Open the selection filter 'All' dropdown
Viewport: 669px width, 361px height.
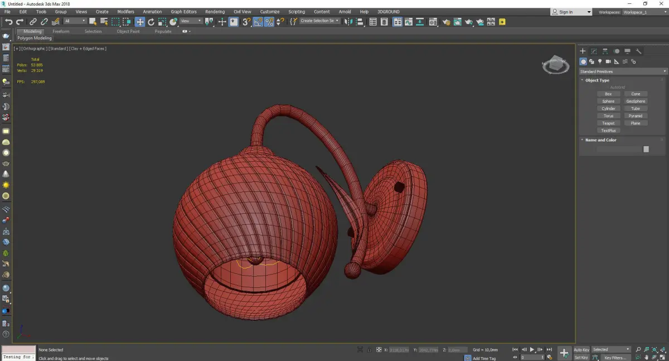[x=75, y=21]
